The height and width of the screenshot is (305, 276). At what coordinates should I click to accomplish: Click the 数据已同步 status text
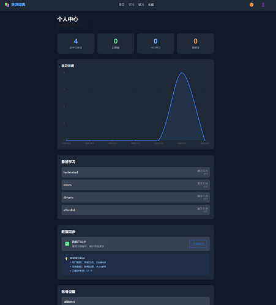[x=79, y=242]
